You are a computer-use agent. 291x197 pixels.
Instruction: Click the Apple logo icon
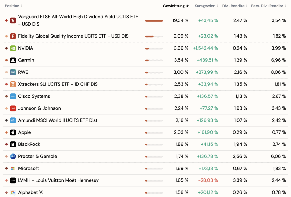pyautogui.click(x=13, y=132)
